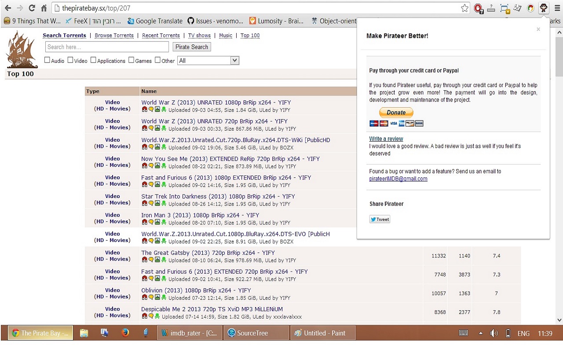Click the PayPal Donate button

396,113
